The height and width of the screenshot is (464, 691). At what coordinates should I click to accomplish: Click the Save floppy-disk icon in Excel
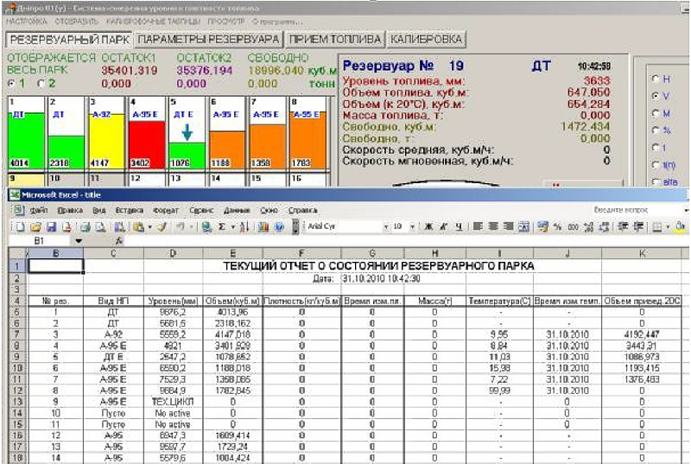[51, 227]
